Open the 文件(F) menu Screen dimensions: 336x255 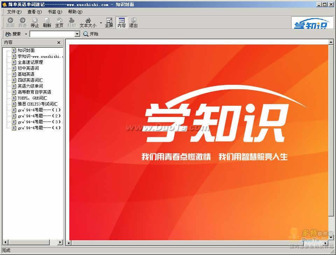coord(14,12)
